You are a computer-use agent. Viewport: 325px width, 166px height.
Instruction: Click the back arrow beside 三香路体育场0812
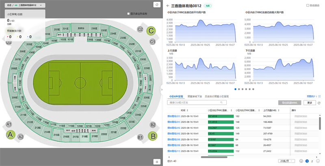pos(168,6)
